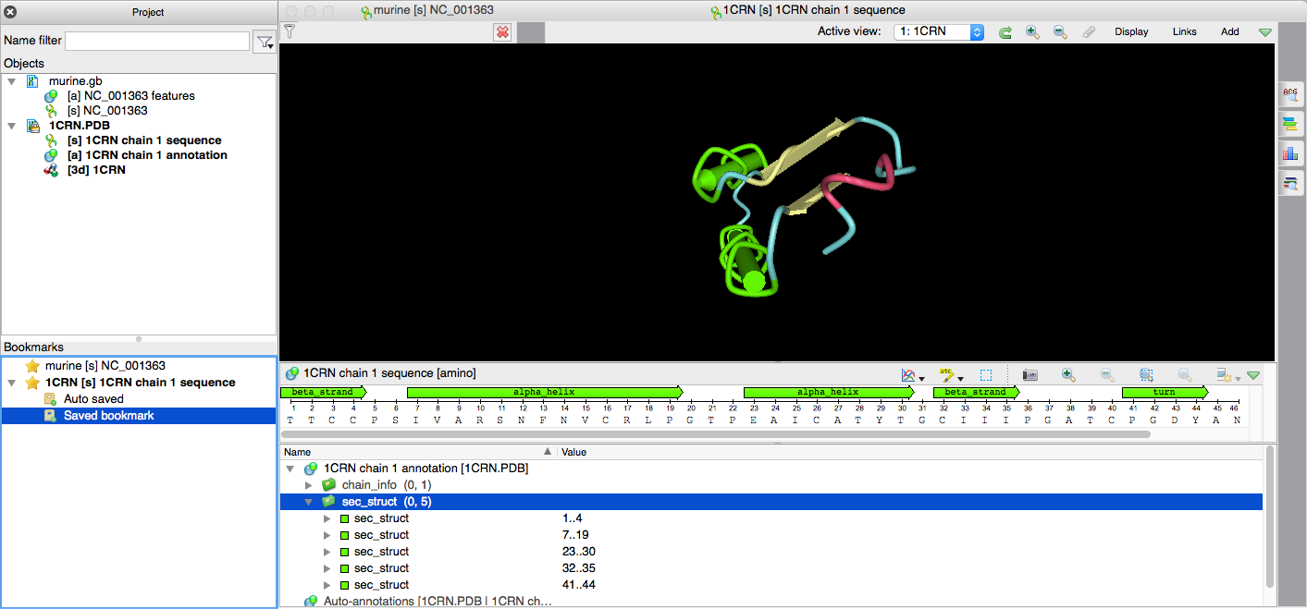Click the green spin/rotate structure icon

tap(1005, 32)
